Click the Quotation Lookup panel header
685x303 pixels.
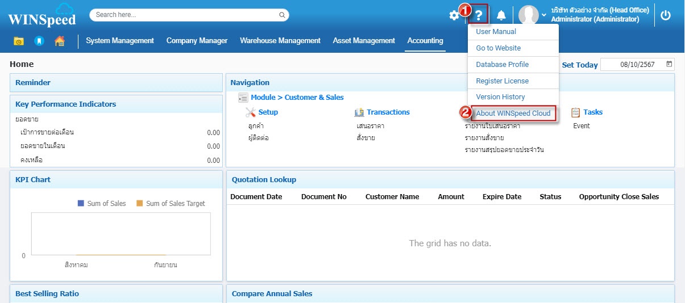click(x=450, y=180)
